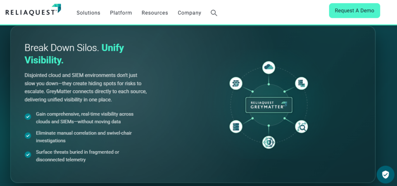Click the Break Down Silos heading
Viewport: 397px width, 186px height.
[74, 54]
